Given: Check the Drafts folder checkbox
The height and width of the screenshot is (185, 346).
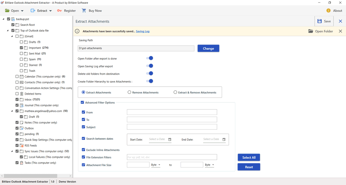Looking at the screenshot, I should tap(21, 42).
